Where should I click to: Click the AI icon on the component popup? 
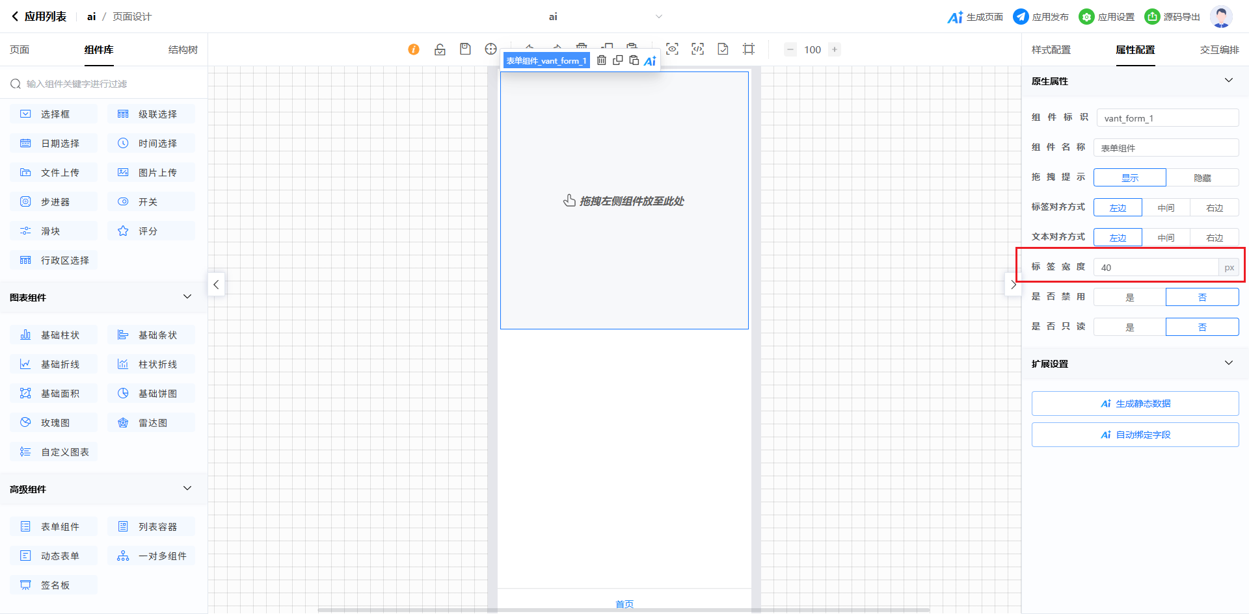650,61
